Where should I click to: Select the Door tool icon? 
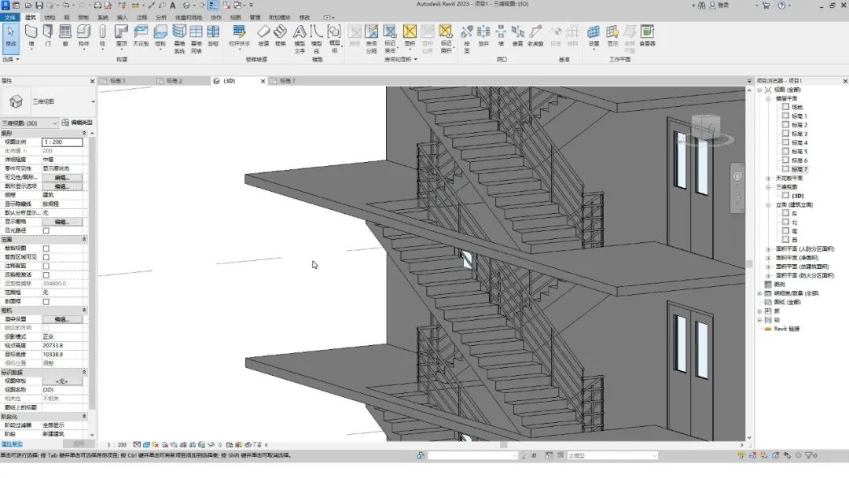48,35
